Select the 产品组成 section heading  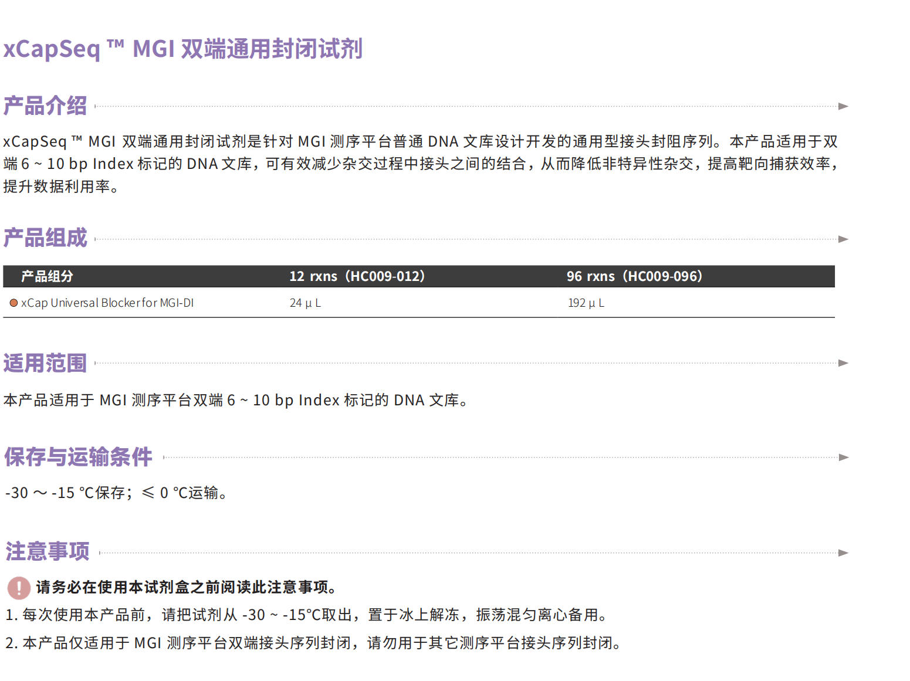coord(45,238)
